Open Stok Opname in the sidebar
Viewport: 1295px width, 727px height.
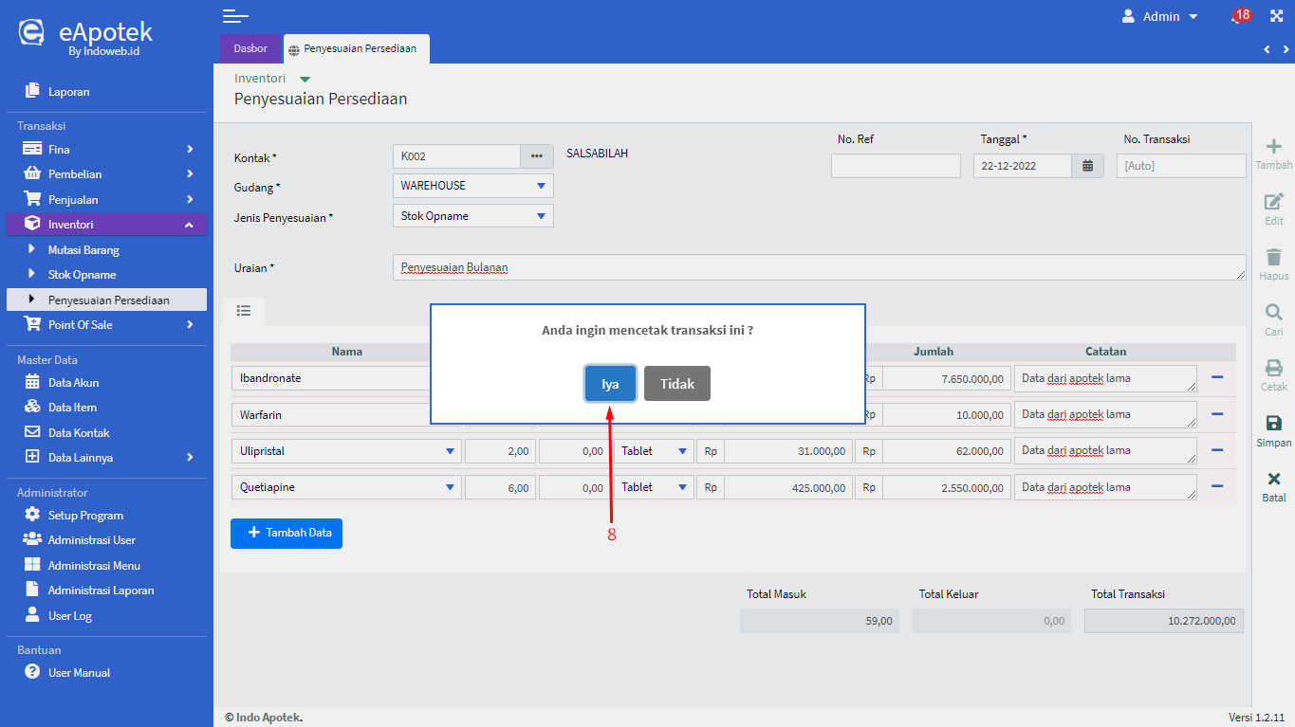tap(83, 275)
